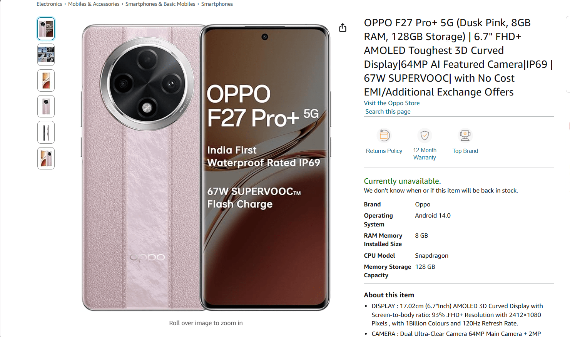This screenshot has width=570, height=337.
Task: Open the Smartphones breadcrumb link
Action: pos(217,4)
